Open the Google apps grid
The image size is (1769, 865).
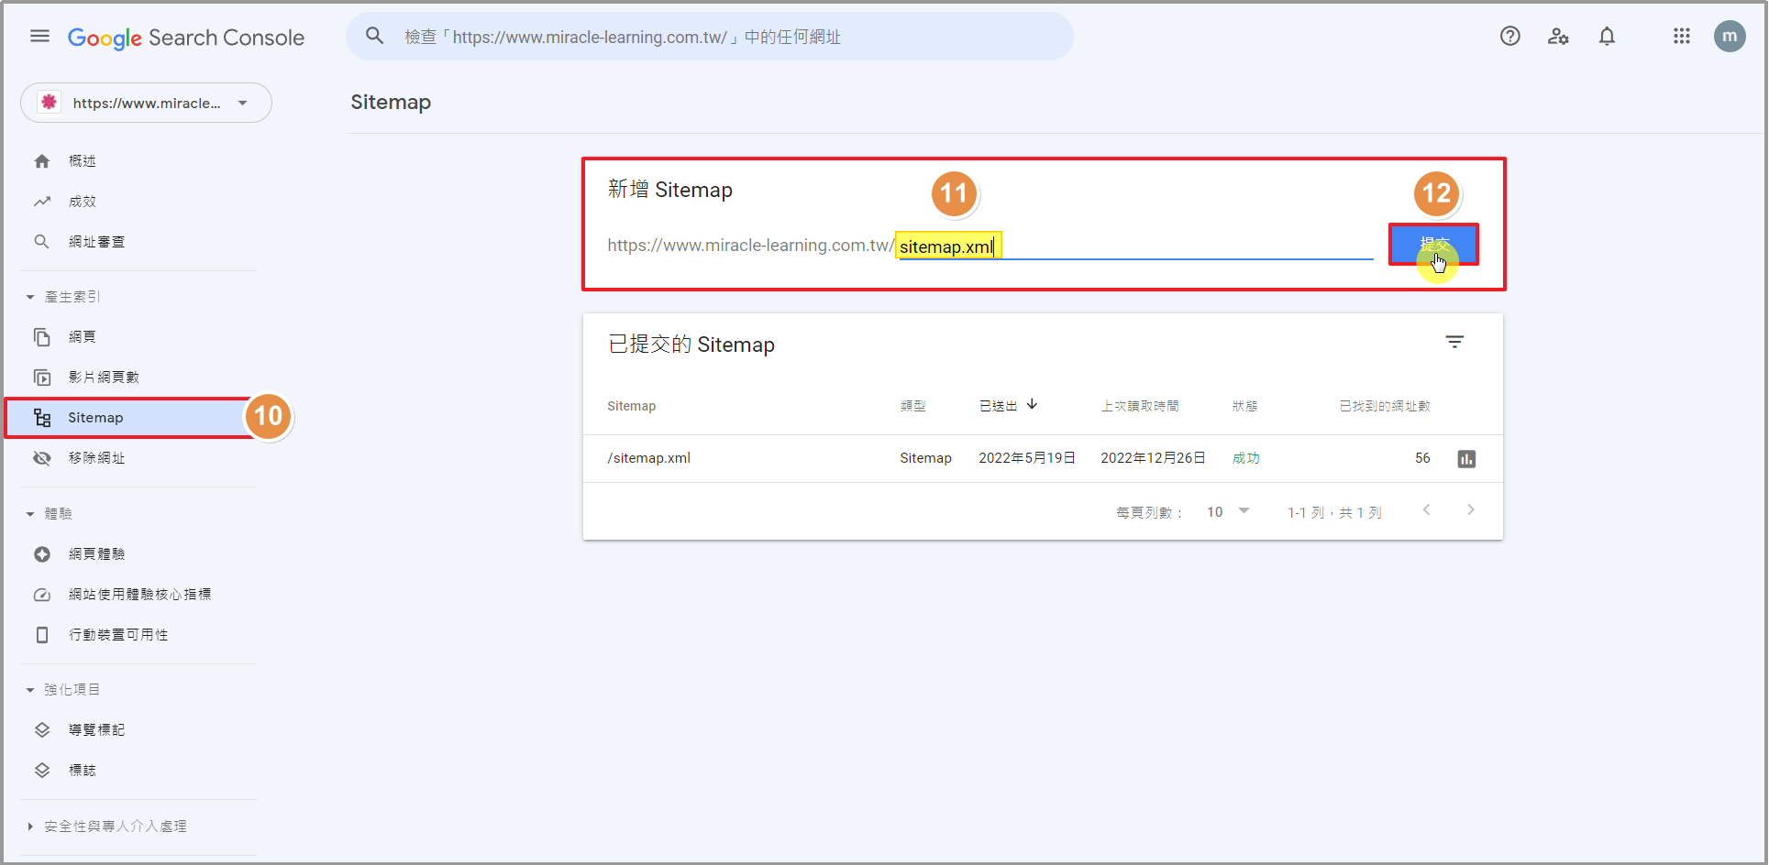tap(1681, 37)
